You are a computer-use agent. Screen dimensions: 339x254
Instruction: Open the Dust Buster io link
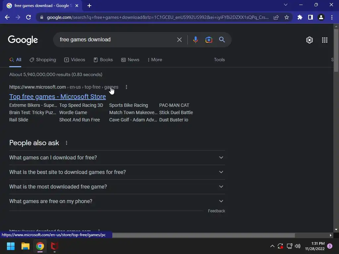coord(173,120)
